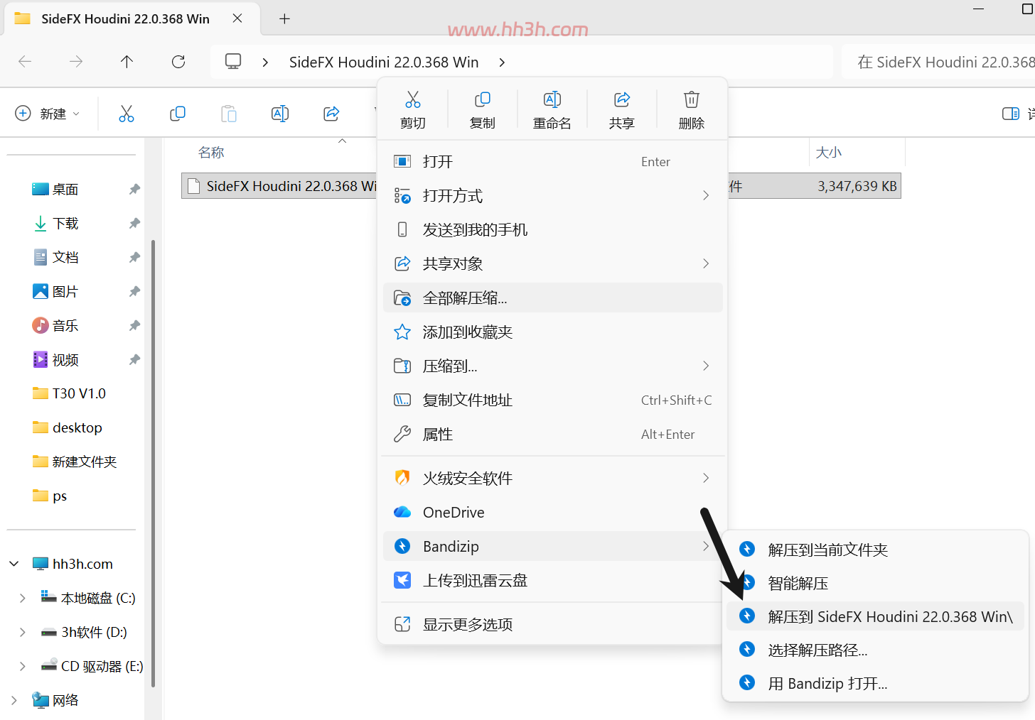
Task: Refresh the current folder
Action: pos(178,62)
